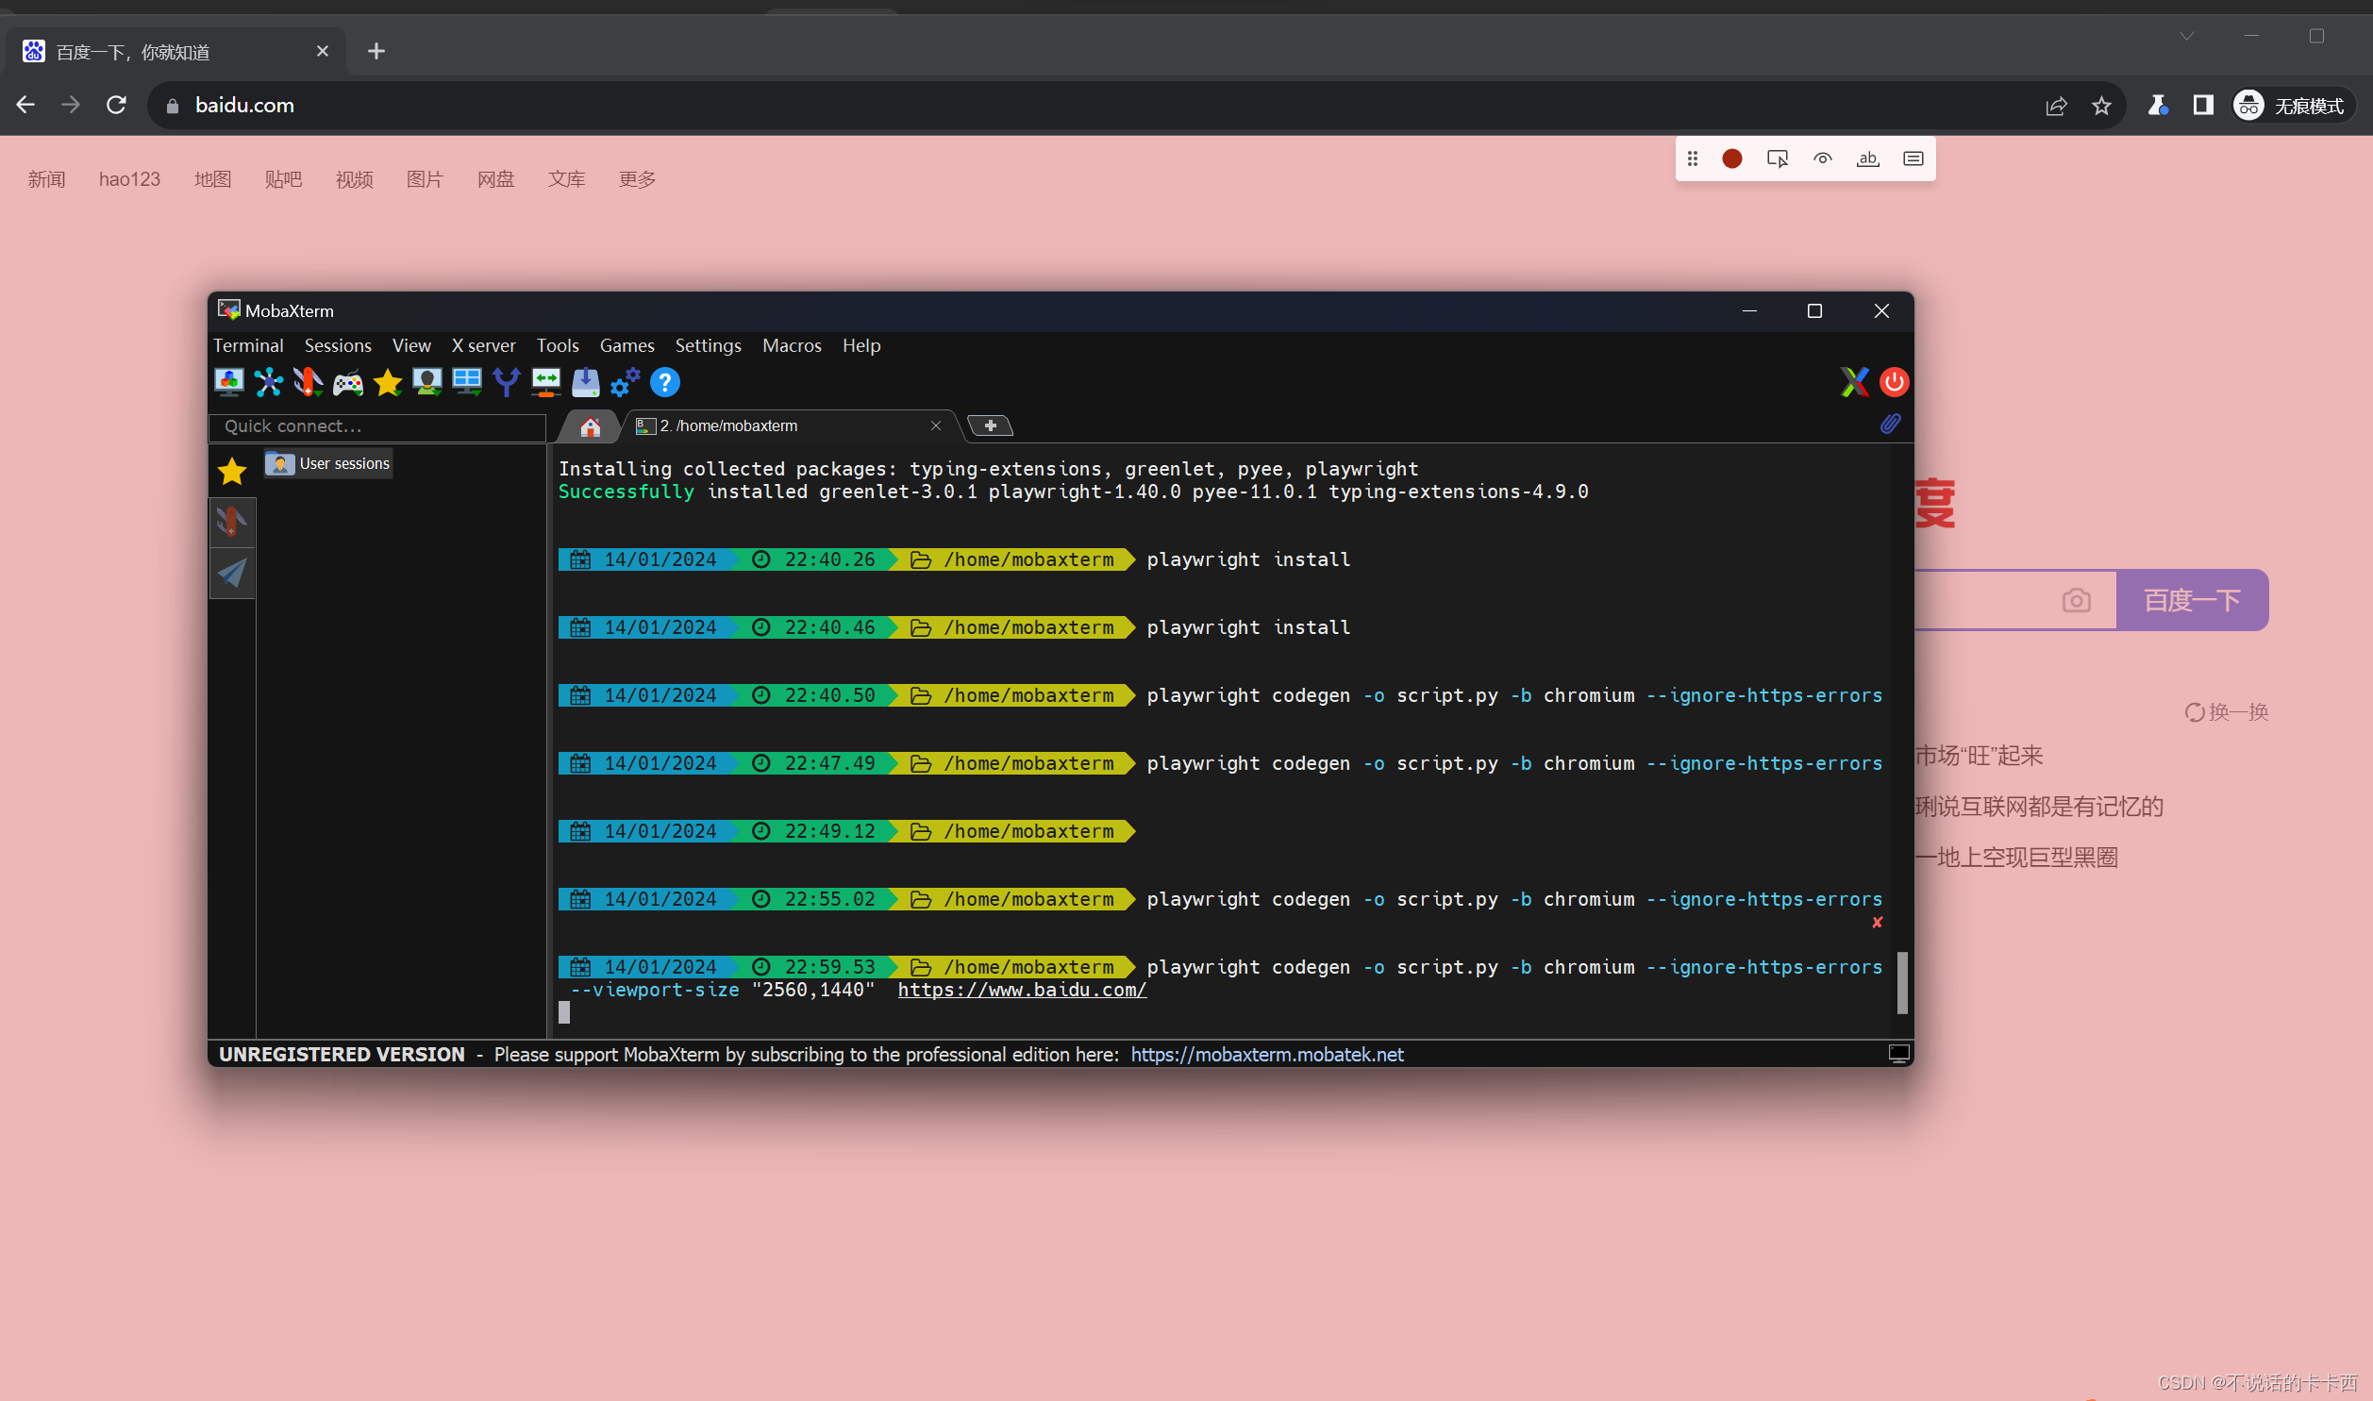Click Playwright Pick locator icon
The height and width of the screenshot is (1401, 2373).
pos(1778,158)
